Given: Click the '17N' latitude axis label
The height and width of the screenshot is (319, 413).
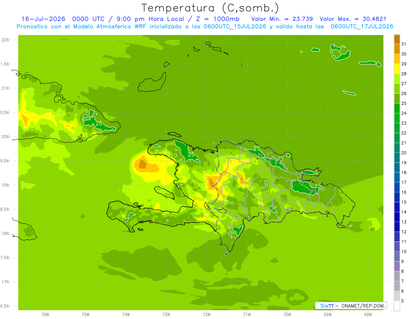Looking at the screenshot, I should [6, 282].
